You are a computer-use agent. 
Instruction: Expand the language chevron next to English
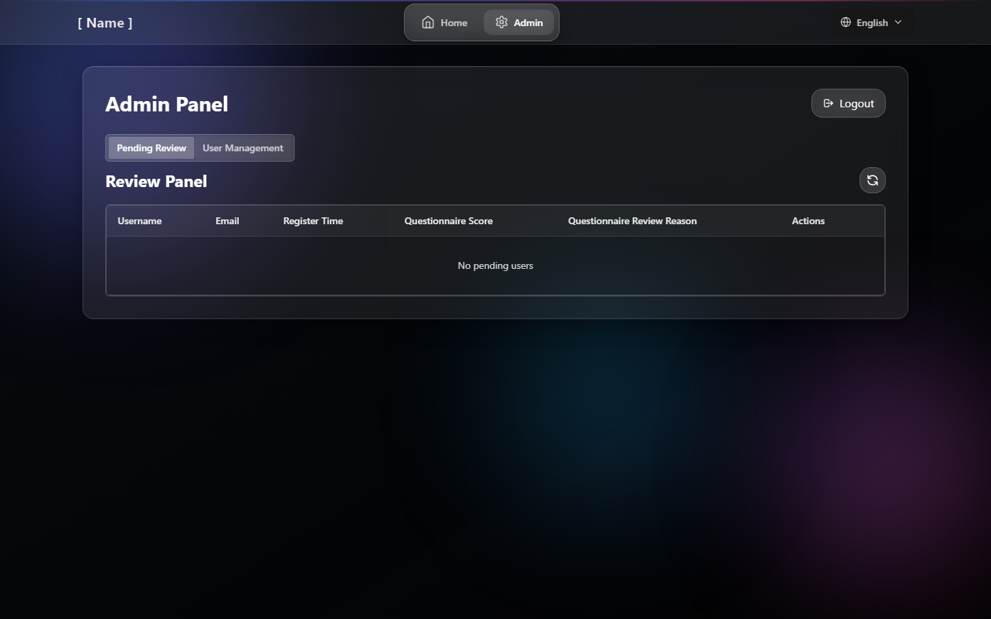click(x=898, y=23)
